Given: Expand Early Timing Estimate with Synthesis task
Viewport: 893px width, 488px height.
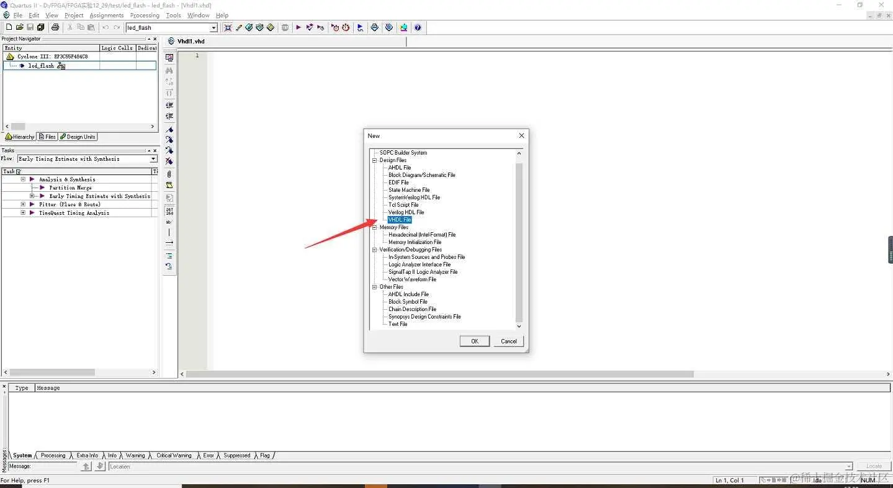Looking at the screenshot, I should [x=32, y=196].
